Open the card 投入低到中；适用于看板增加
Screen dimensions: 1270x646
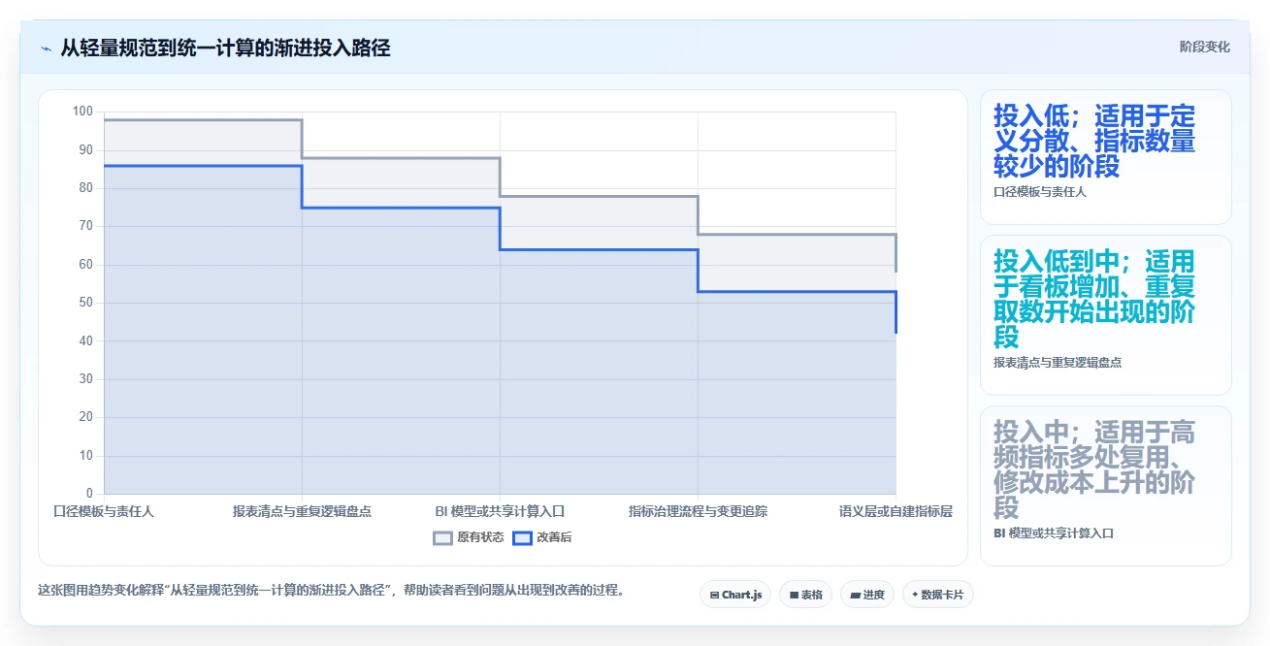[x=1106, y=315]
